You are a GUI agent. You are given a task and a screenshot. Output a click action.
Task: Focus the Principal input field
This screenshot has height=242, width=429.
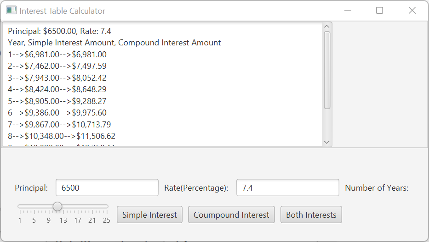(x=107, y=187)
